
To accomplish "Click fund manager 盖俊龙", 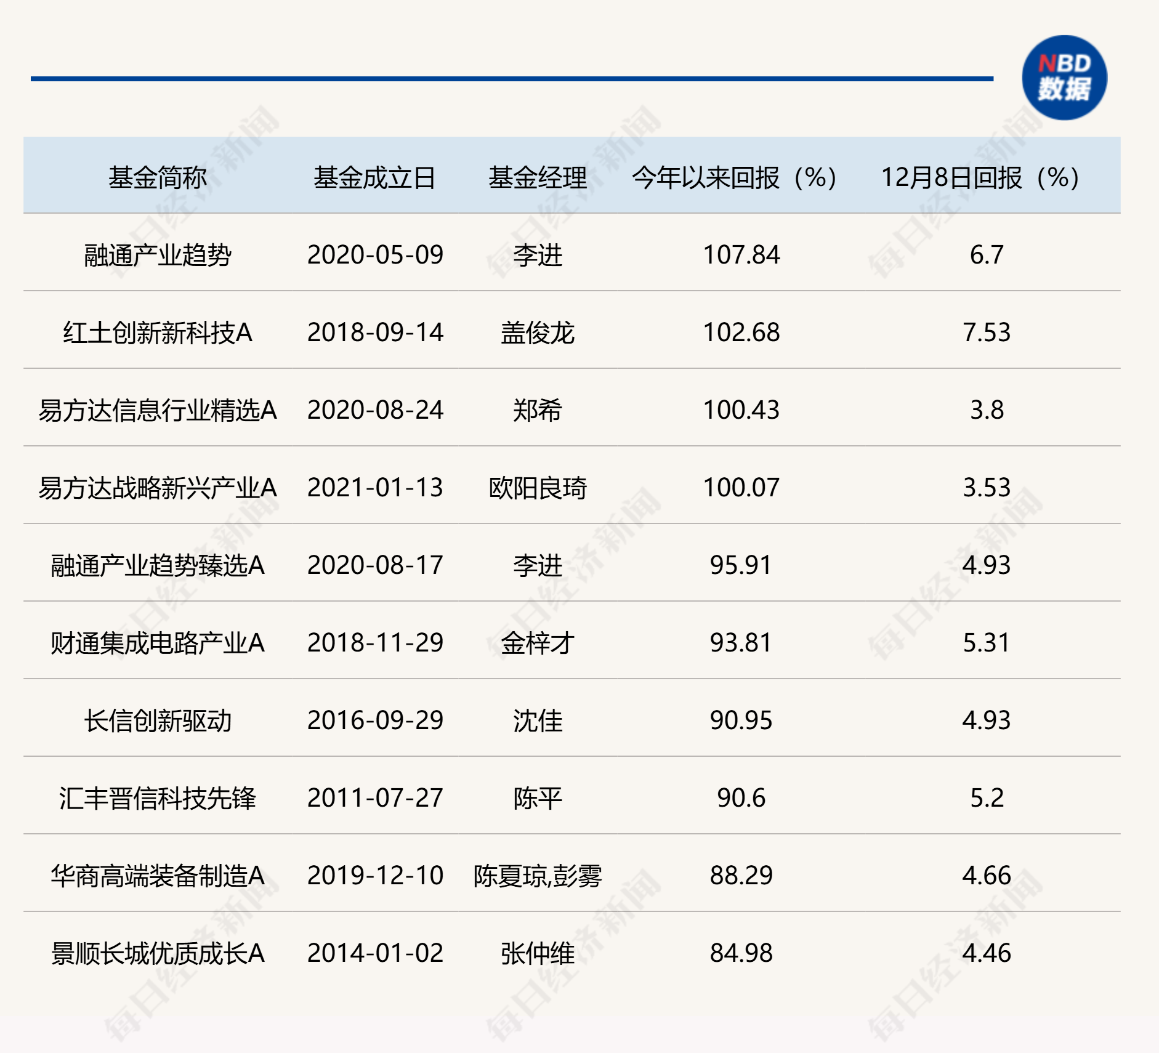I will coord(537,333).
